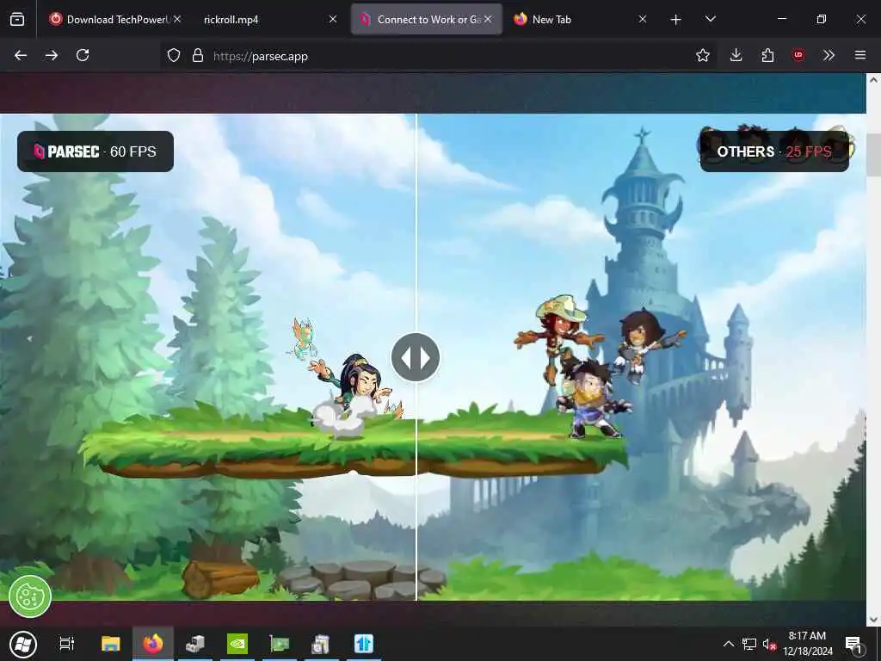Close the rickroll.mp4 tab
The width and height of the screenshot is (881, 661).
point(333,19)
